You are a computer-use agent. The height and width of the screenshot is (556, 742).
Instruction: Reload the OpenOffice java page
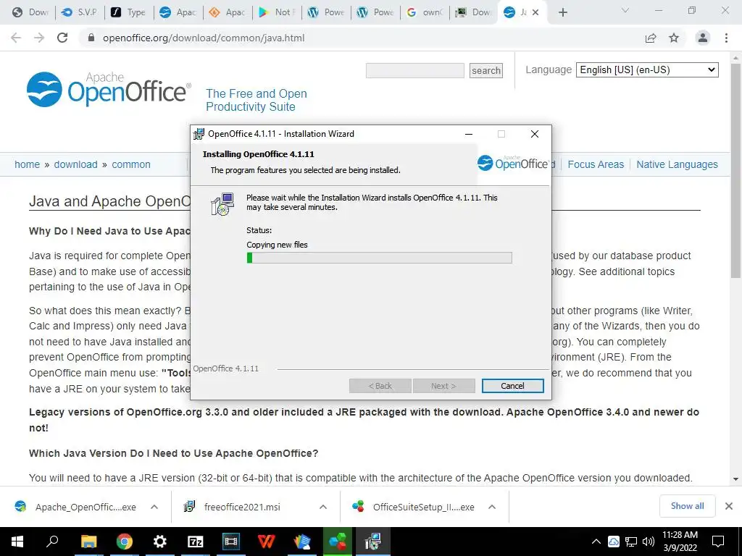[x=62, y=38]
